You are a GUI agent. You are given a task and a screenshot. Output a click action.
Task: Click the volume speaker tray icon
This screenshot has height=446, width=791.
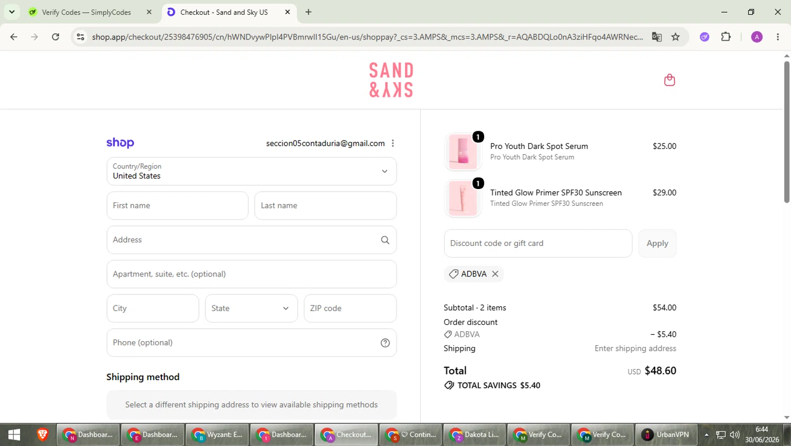tap(735, 435)
